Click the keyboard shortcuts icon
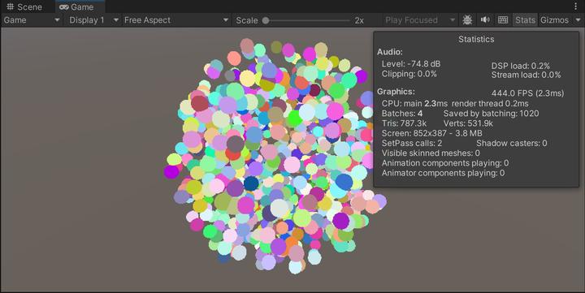Image resolution: width=585 pixels, height=293 pixels. click(x=503, y=20)
